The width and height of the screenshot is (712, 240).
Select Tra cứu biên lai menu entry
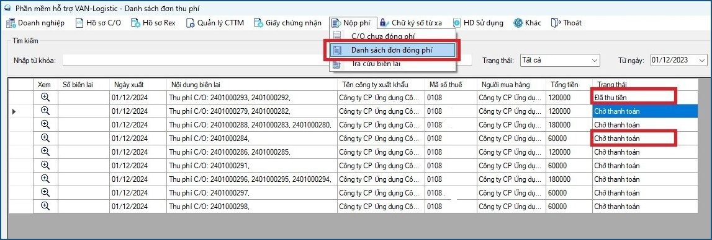pyautogui.click(x=392, y=64)
